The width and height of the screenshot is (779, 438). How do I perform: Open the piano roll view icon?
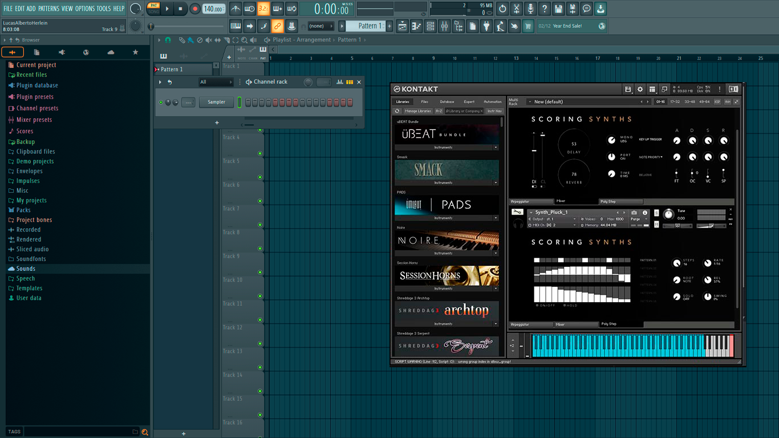point(416,26)
